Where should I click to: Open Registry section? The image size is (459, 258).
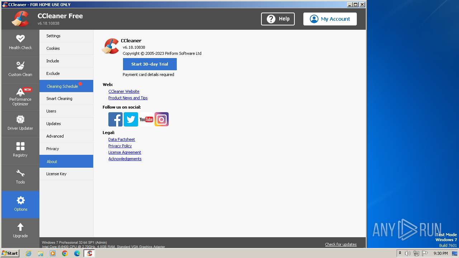pos(20,150)
